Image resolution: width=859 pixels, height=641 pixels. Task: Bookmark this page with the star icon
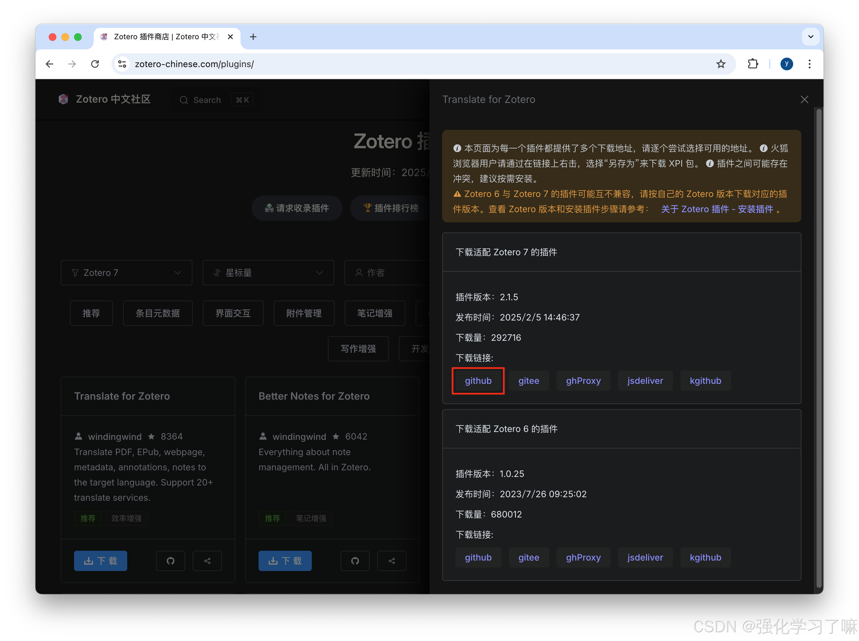tap(721, 64)
